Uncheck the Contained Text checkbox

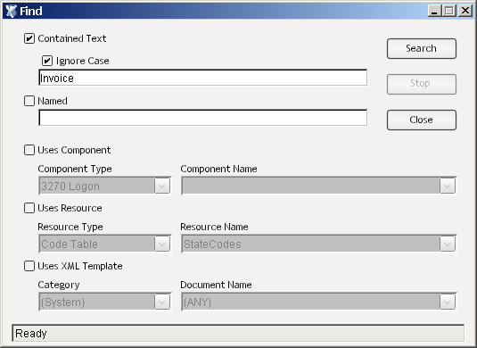(x=29, y=38)
